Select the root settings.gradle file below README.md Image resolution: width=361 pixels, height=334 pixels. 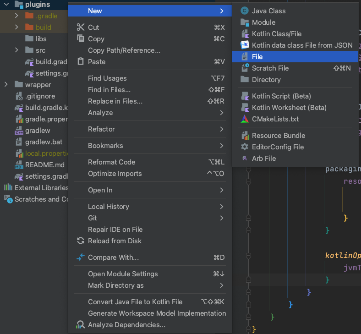tap(47, 176)
